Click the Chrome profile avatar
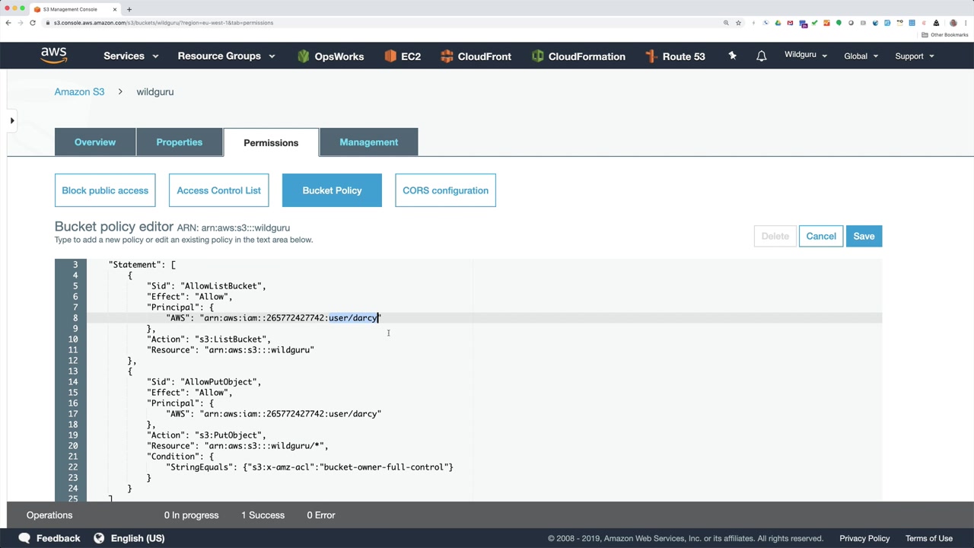The width and height of the screenshot is (974, 548). click(953, 23)
